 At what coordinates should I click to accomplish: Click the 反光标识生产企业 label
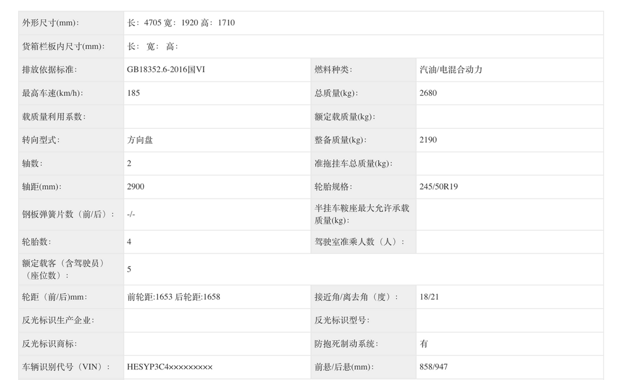pos(58,320)
